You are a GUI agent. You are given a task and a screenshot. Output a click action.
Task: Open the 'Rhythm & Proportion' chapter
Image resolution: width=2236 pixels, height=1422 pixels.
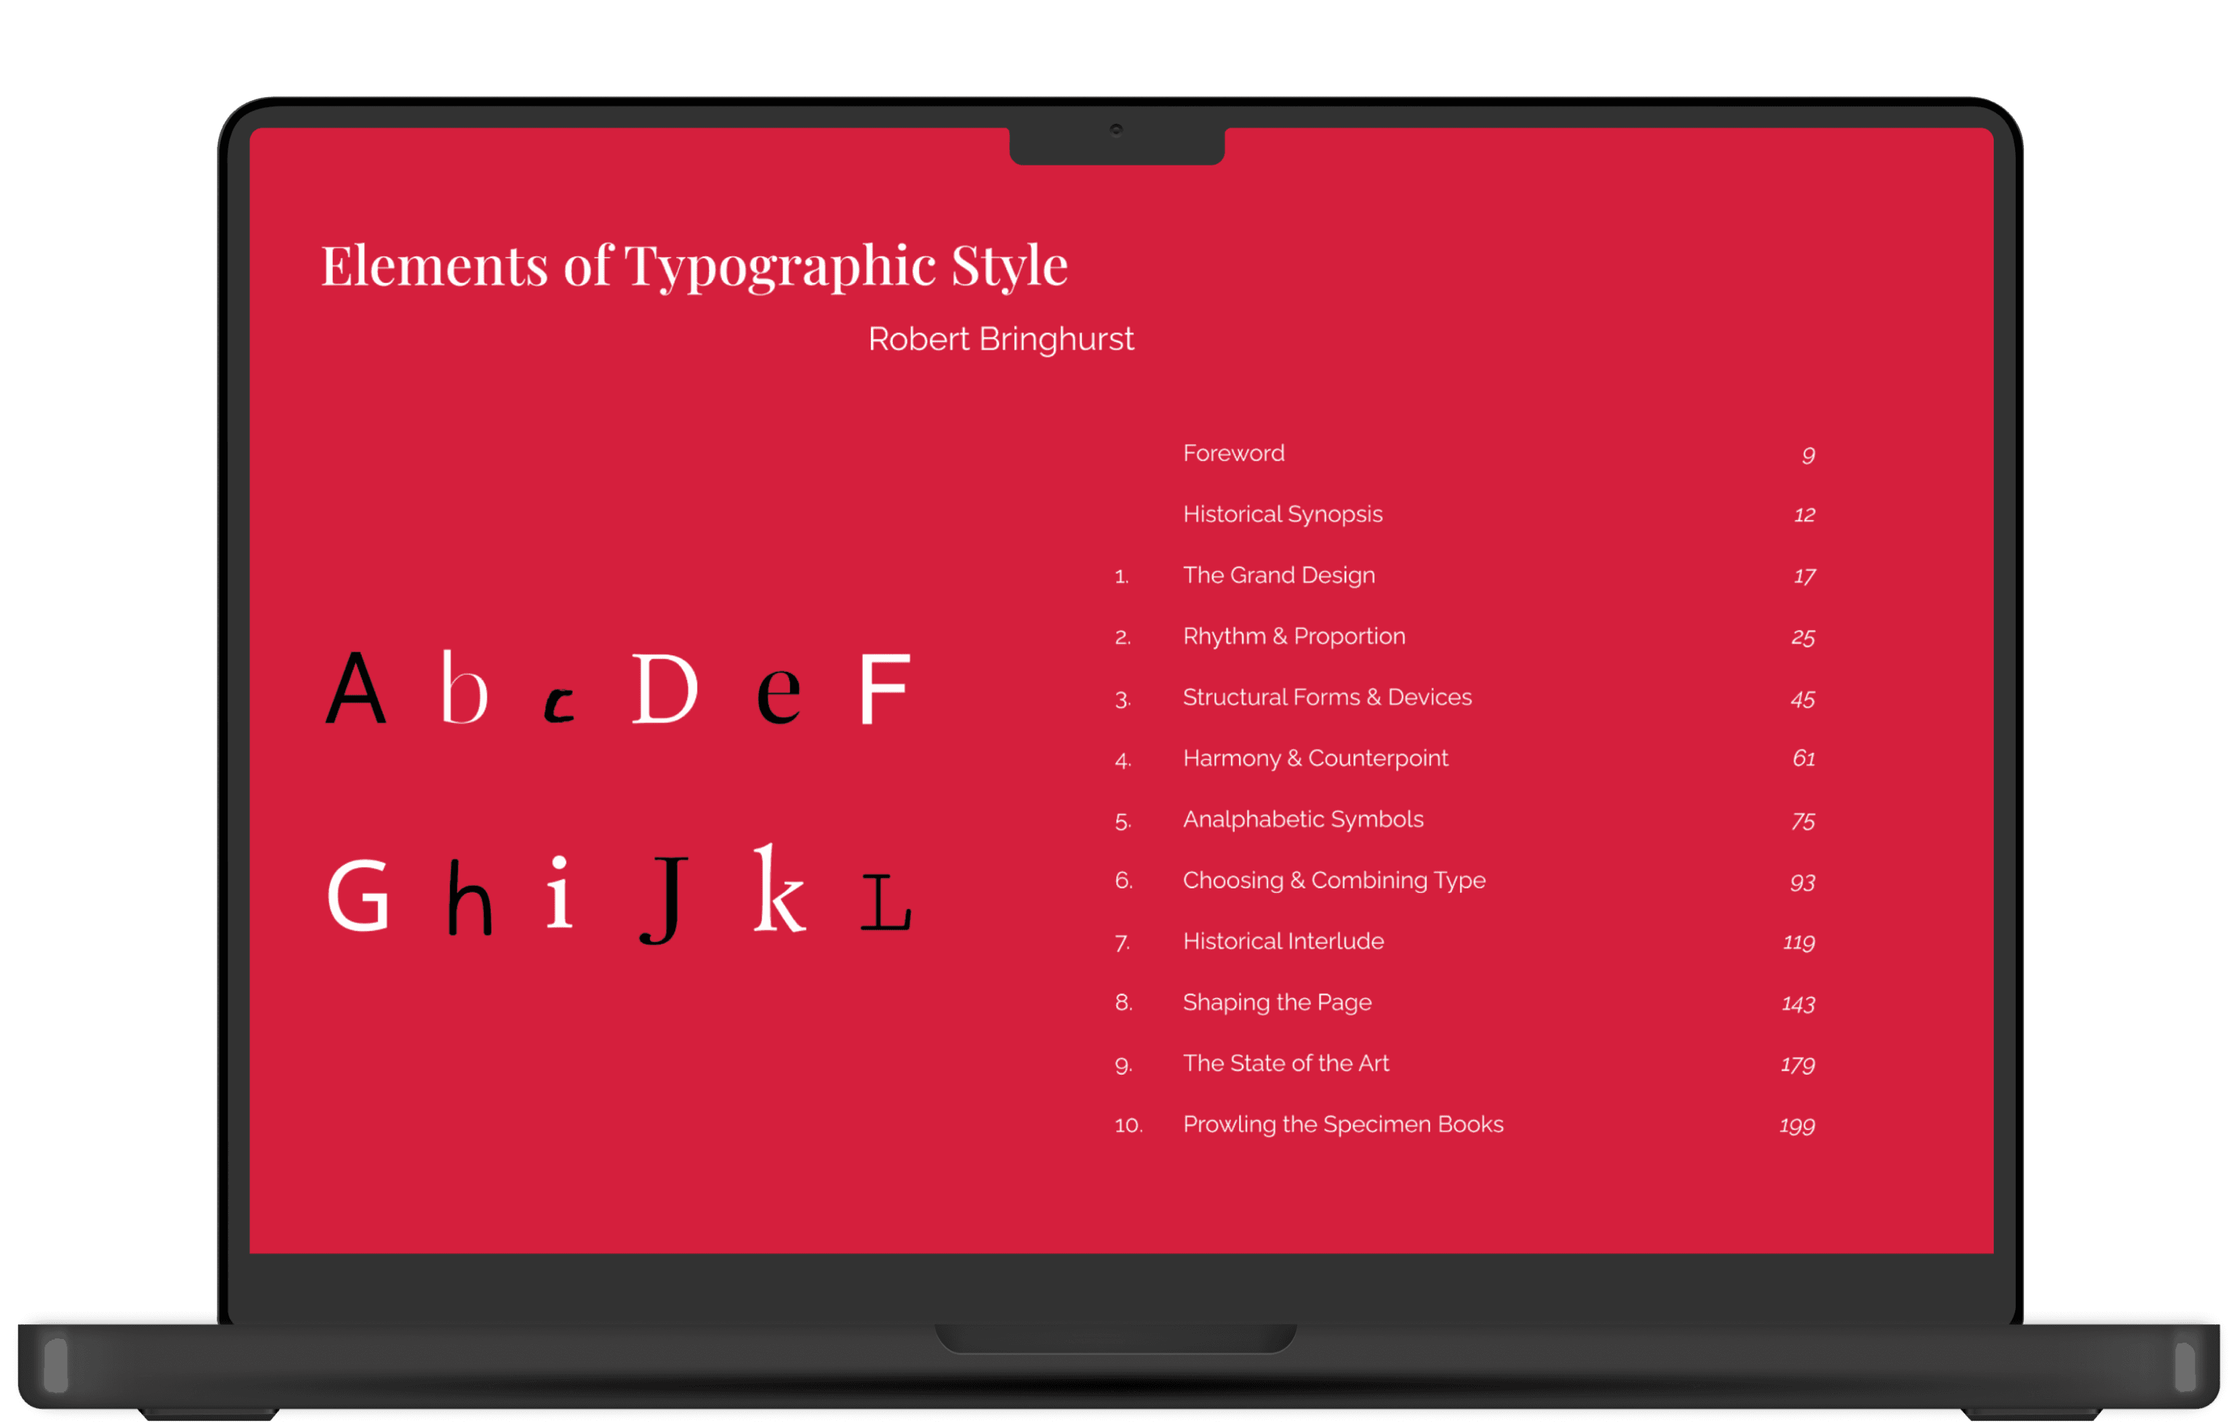tap(1293, 636)
